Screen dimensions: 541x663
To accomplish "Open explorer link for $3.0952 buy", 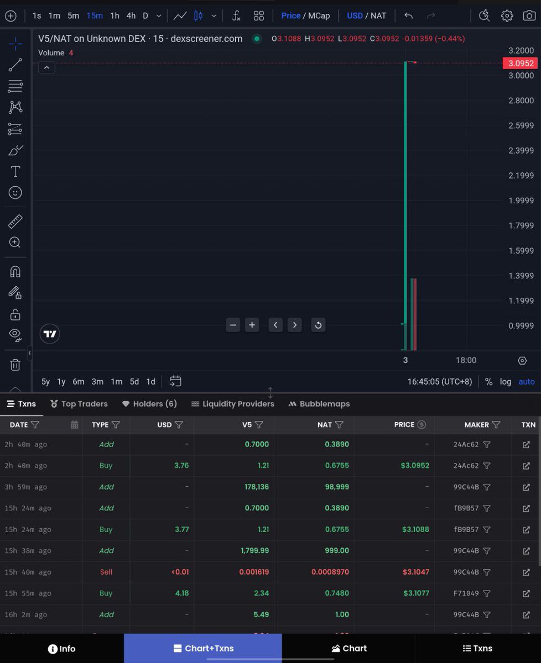I will pyautogui.click(x=526, y=465).
